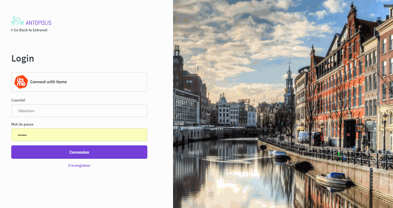The width and height of the screenshot is (393, 208).
Task: Click the Mot de passe label
Action: 23,124
